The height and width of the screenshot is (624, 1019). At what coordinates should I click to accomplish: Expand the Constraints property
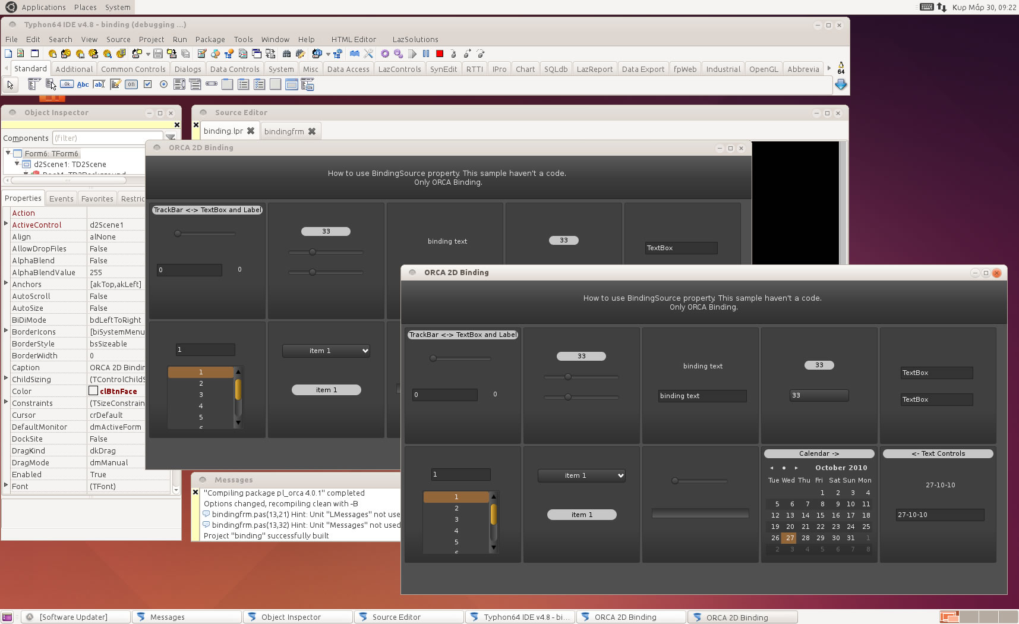coord(6,402)
